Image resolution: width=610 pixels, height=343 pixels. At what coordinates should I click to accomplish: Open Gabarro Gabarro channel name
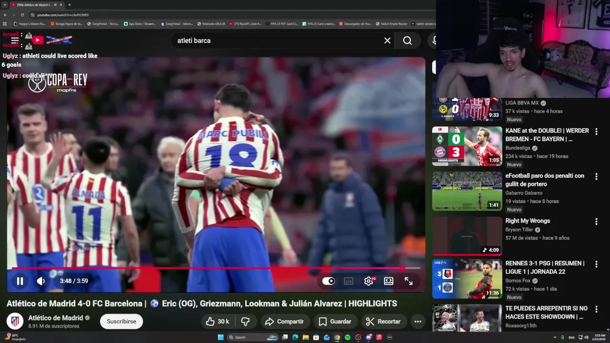[524, 193]
